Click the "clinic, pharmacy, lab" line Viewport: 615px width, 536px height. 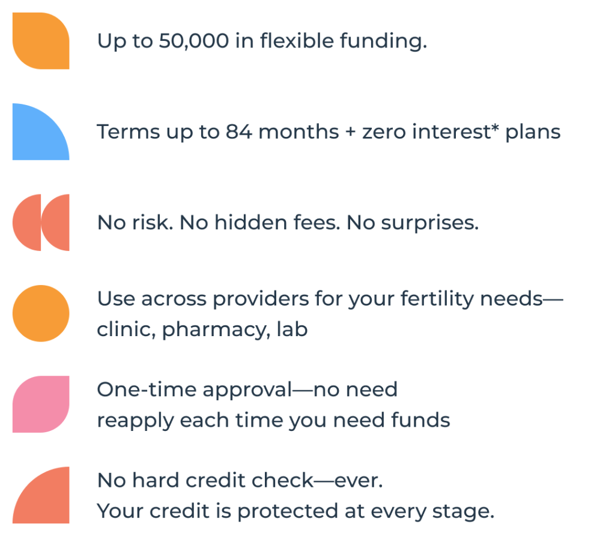click(202, 329)
